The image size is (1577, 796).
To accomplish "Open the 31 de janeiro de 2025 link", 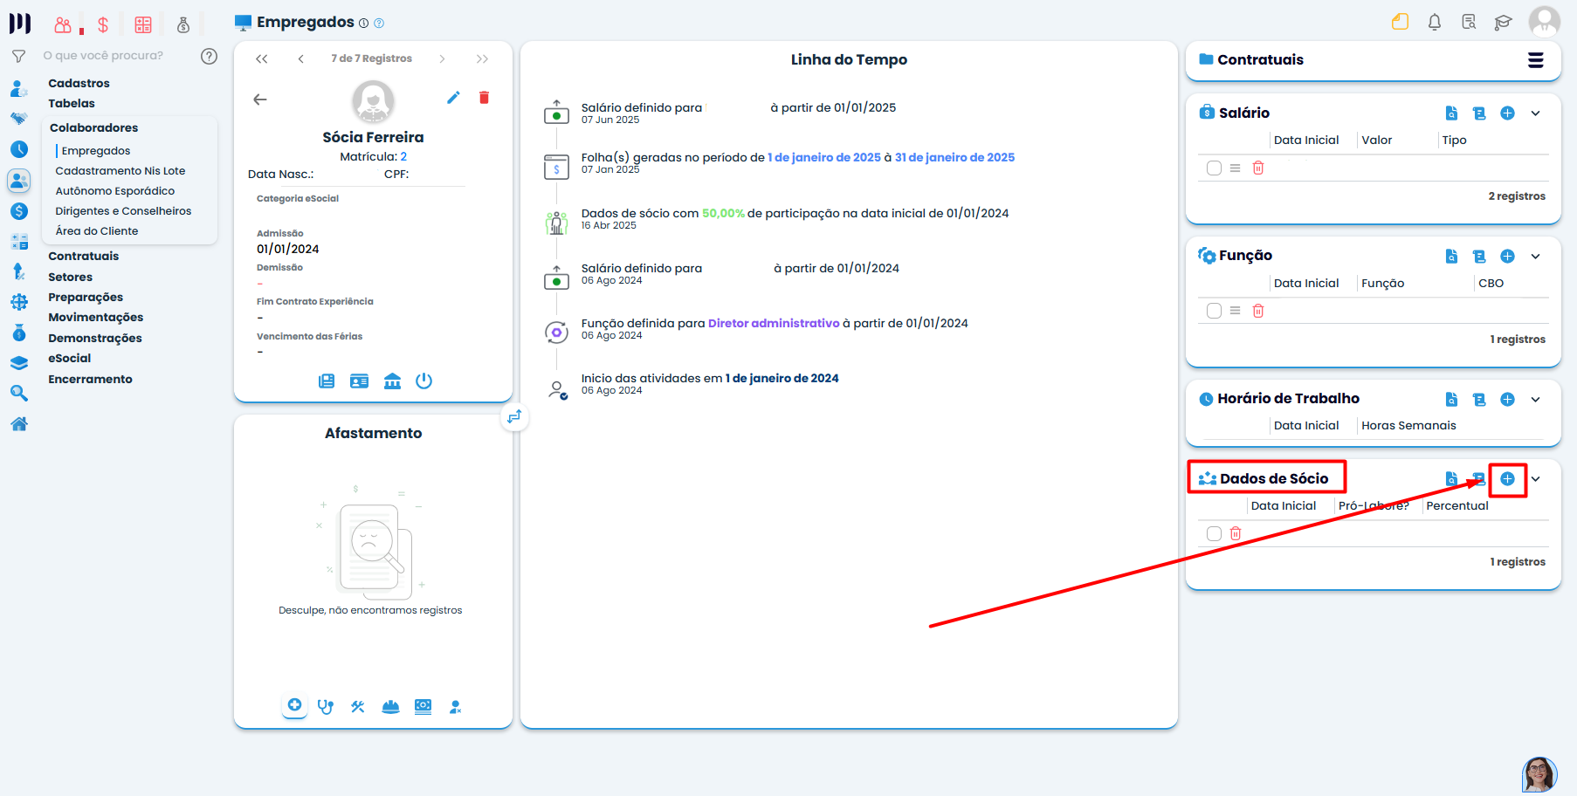I will click(954, 157).
